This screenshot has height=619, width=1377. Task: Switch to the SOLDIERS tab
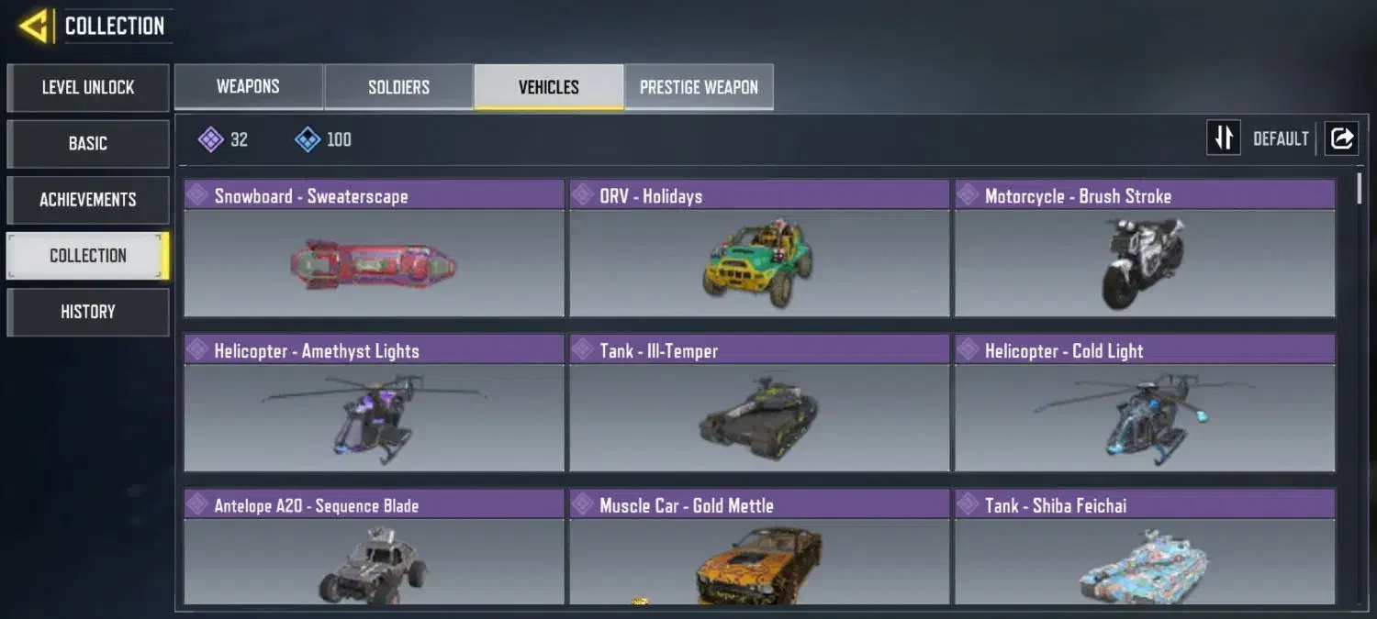click(x=398, y=87)
